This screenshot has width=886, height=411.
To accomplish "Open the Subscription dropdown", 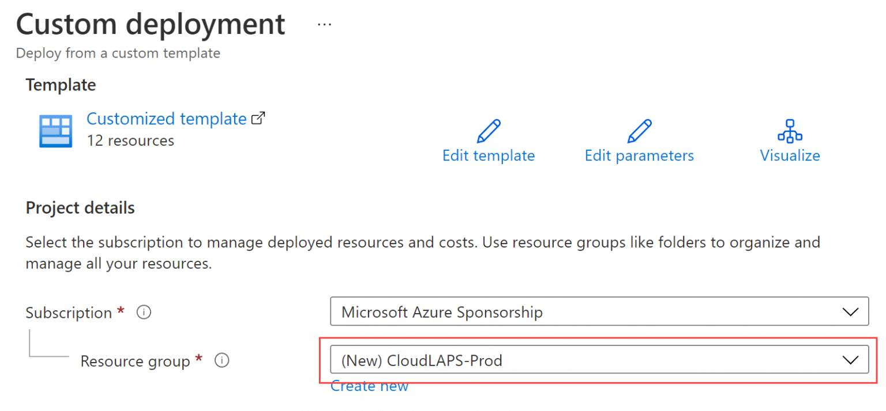I will point(599,311).
